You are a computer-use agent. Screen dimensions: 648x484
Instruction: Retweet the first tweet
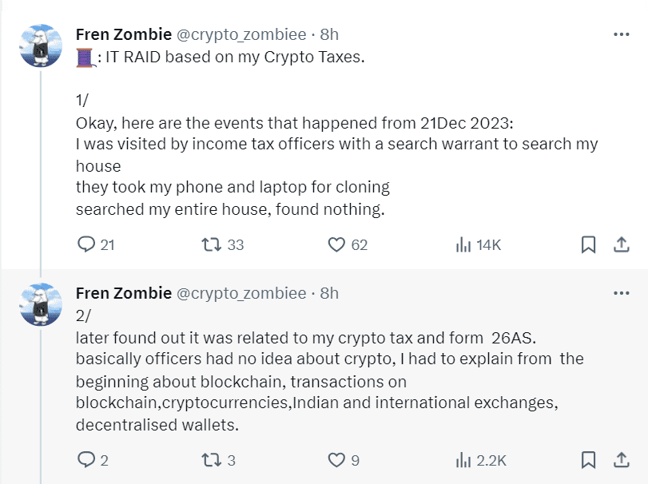tap(213, 245)
